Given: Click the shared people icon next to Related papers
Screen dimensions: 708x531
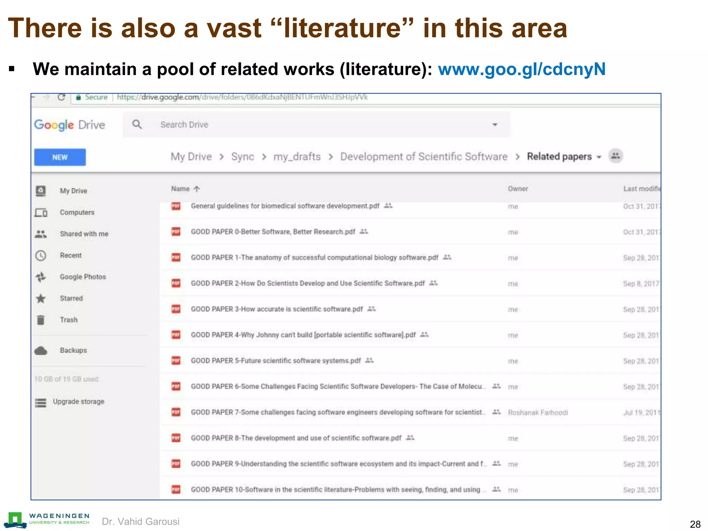Looking at the screenshot, I should click(x=616, y=156).
